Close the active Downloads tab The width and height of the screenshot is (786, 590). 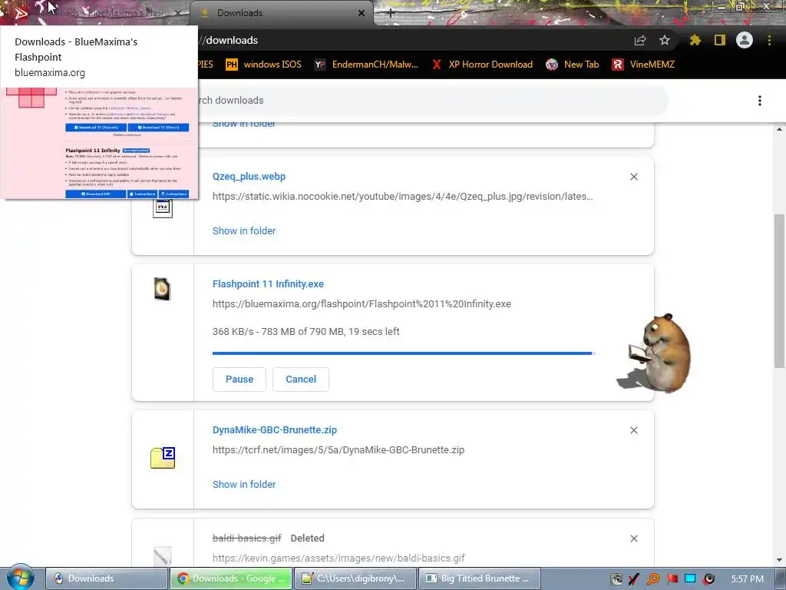362,13
